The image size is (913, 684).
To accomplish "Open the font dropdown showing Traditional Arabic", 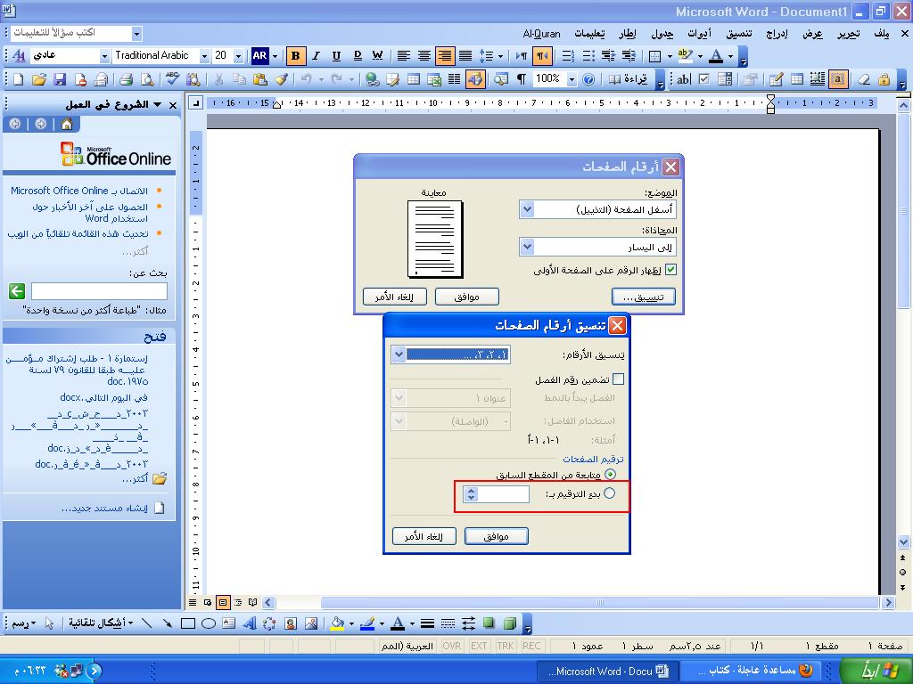I will [x=204, y=56].
